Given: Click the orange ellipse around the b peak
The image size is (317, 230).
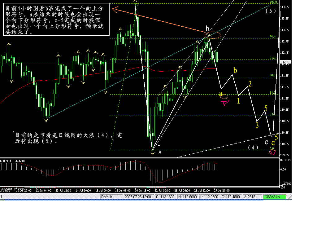Looking at the screenshot, I should (x=213, y=35).
